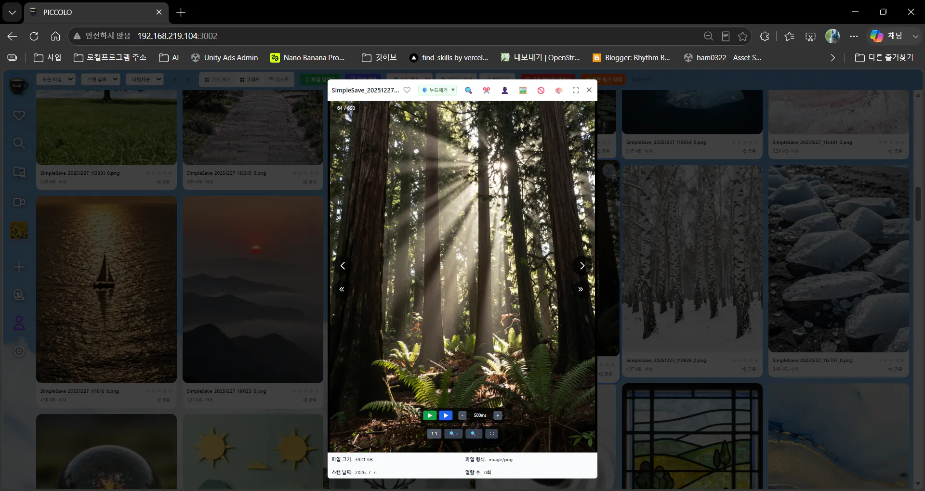Open the sailboat sunset thumbnail
The width and height of the screenshot is (925, 491).
[x=106, y=289]
